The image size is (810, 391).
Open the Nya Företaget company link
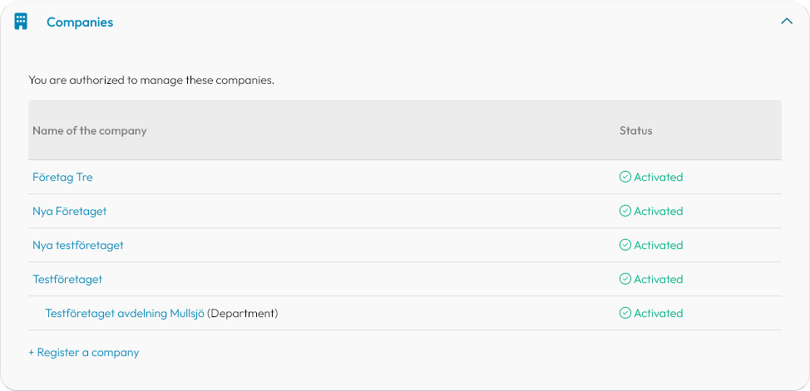click(70, 211)
